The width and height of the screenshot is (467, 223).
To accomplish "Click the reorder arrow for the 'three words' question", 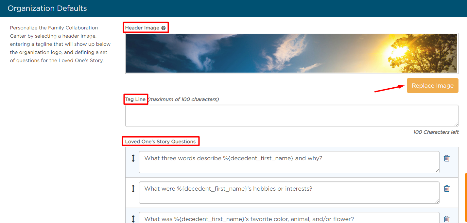I will [133, 158].
